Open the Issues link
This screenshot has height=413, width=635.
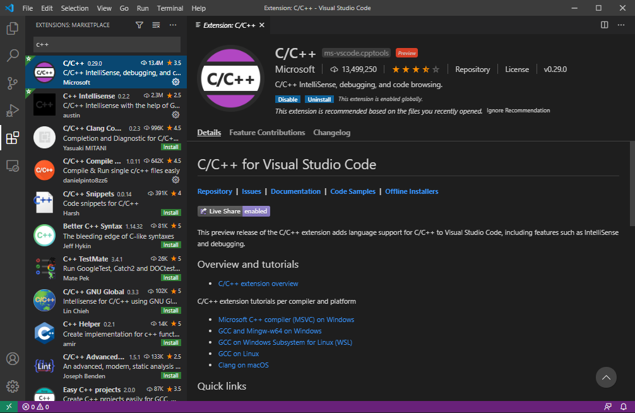coord(251,191)
